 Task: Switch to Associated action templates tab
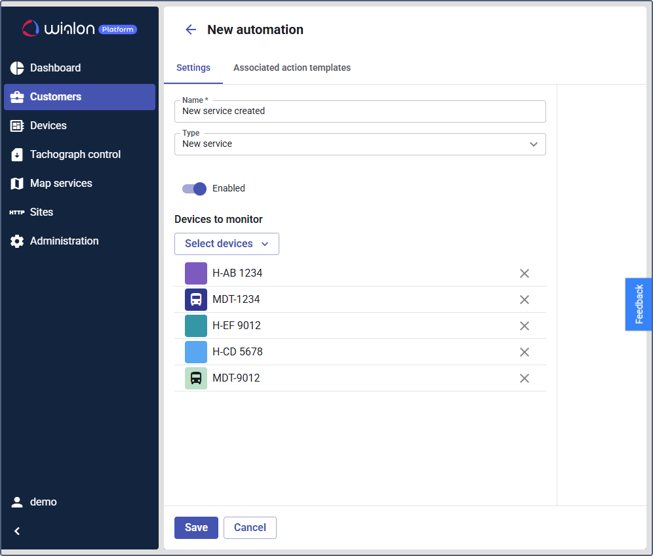point(292,68)
